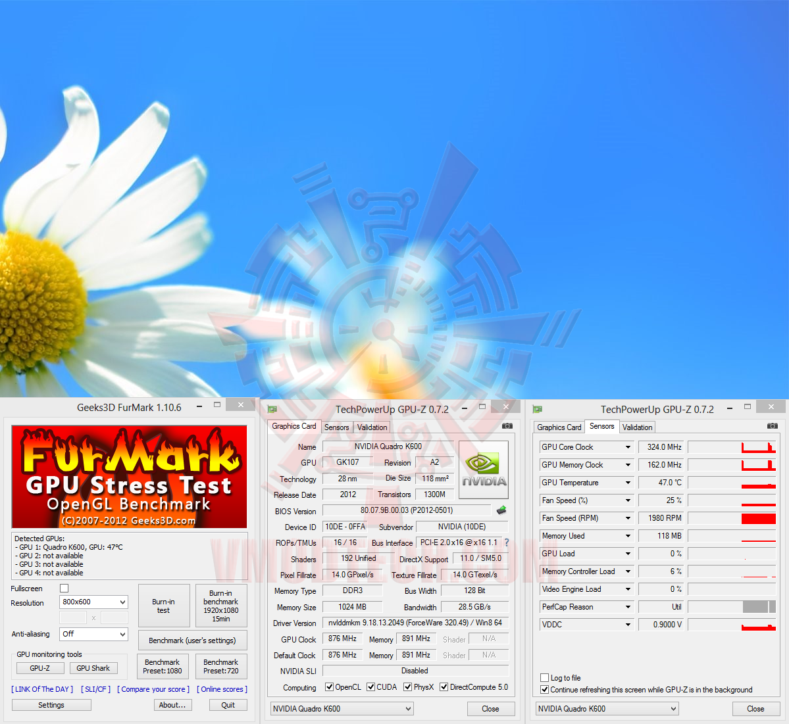This screenshot has height=724, width=789.
Task: Click the custom resolution width field
Action: 74,617
